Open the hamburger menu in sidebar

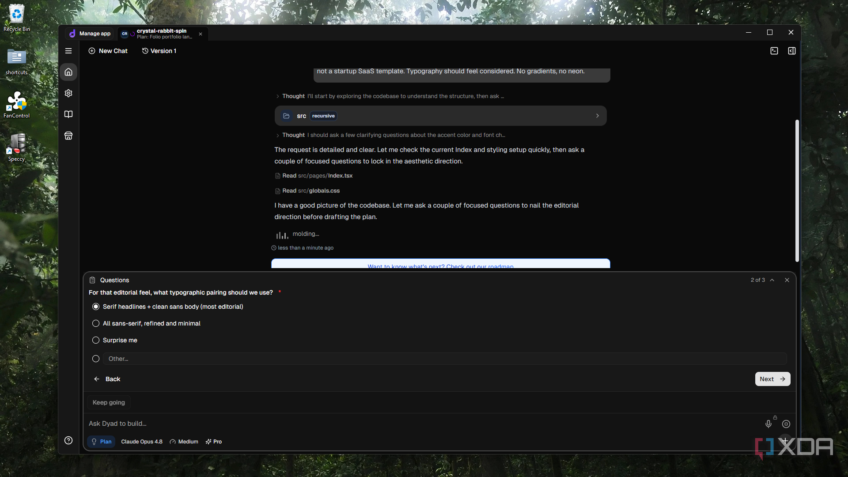point(68,51)
